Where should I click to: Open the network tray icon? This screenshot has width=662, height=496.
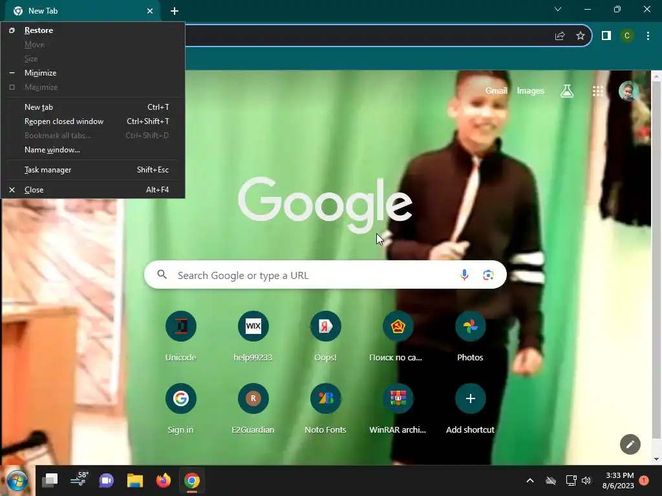click(571, 480)
